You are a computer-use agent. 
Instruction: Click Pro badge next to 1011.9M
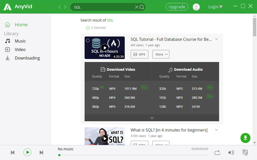coord(144,87)
